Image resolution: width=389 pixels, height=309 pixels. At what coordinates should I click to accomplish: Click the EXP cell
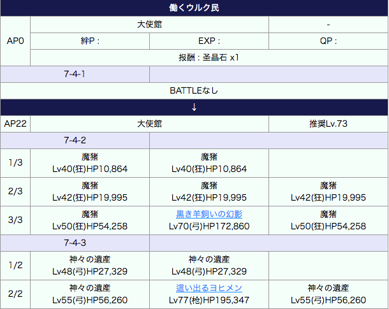(x=209, y=41)
